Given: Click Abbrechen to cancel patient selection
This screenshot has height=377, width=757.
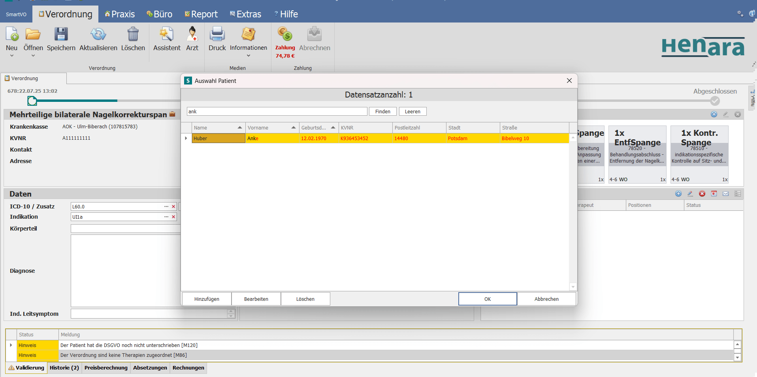Looking at the screenshot, I should coord(546,299).
